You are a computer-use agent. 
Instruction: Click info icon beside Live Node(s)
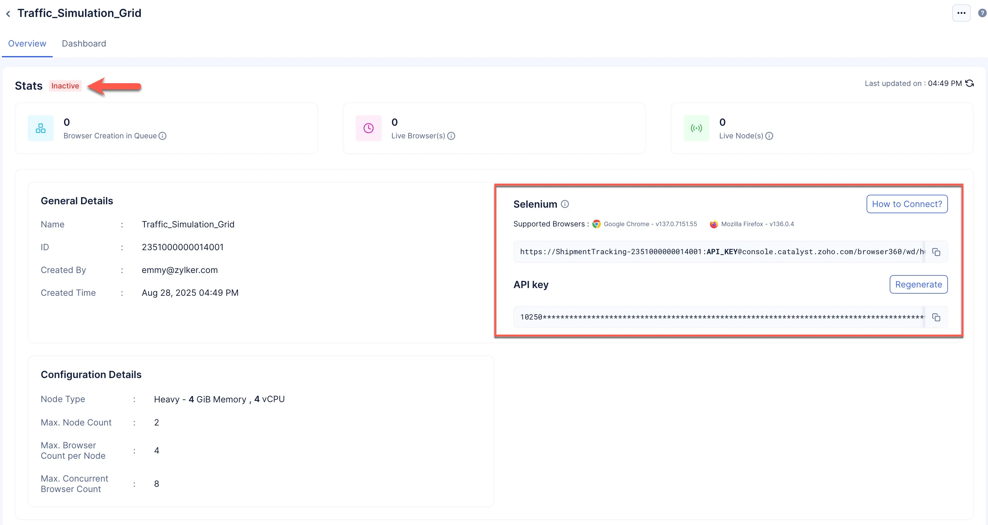[x=769, y=136]
